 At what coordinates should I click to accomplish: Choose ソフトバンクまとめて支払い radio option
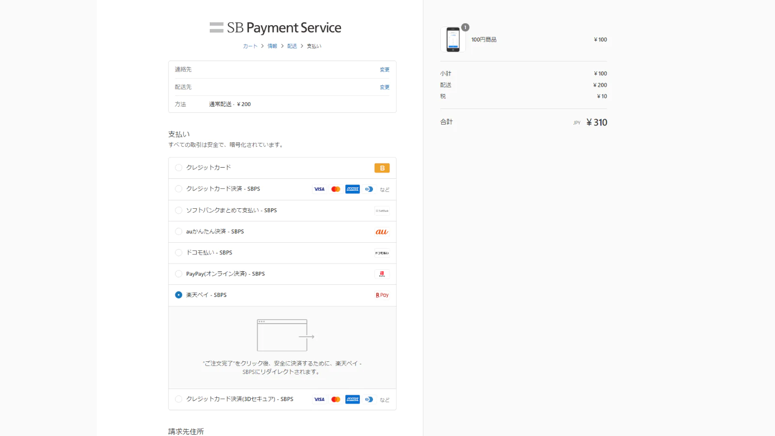point(179,210)
